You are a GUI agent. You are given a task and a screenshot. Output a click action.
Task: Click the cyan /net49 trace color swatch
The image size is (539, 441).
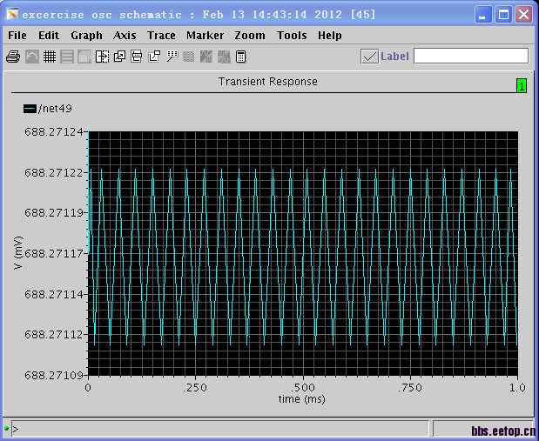[30, 109]
